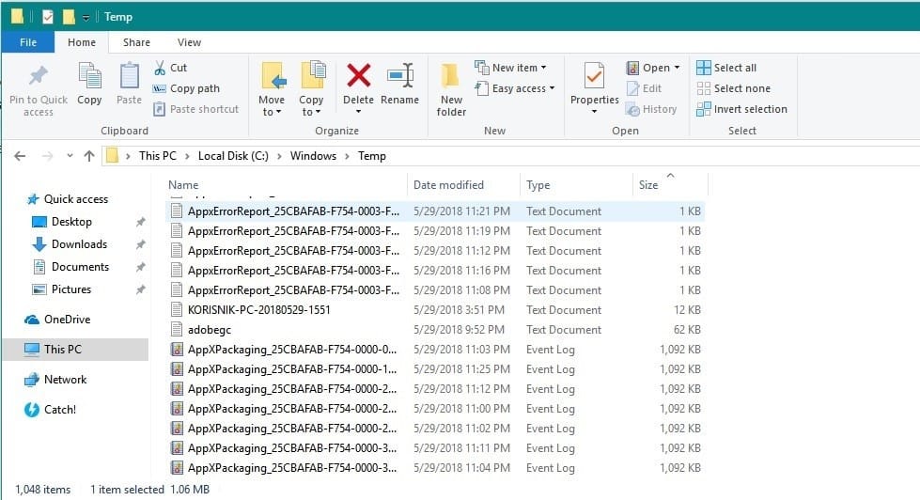The image size is (920, 500).
Task: Sort by Date modified column
Action: coord(463,185)
